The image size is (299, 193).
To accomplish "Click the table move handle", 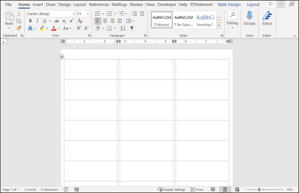I will [62, 57].
